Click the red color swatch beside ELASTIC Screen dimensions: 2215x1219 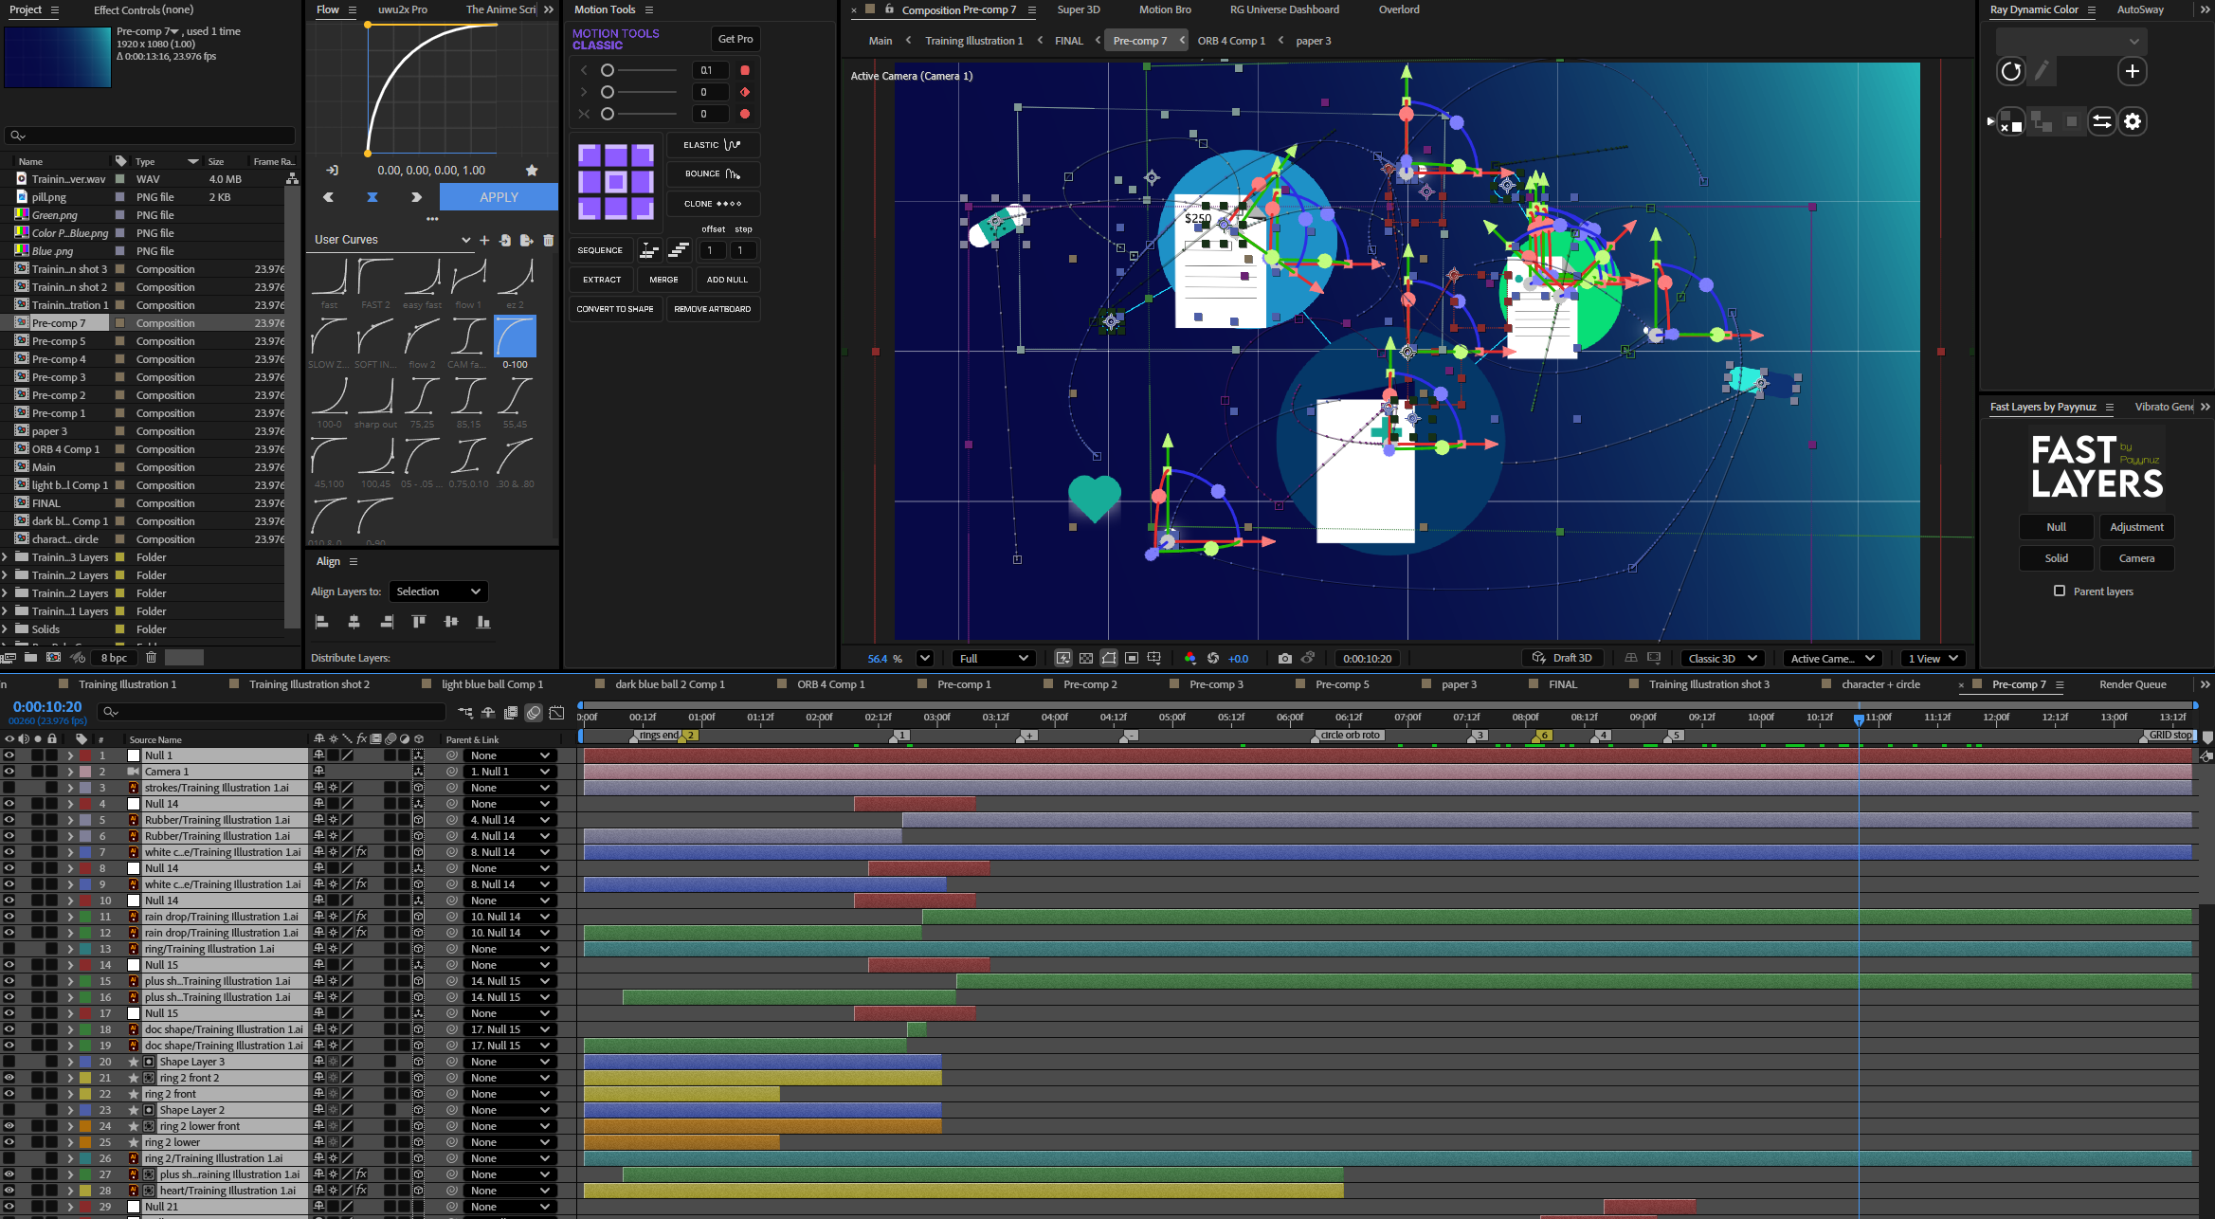(x=745, y=69)
